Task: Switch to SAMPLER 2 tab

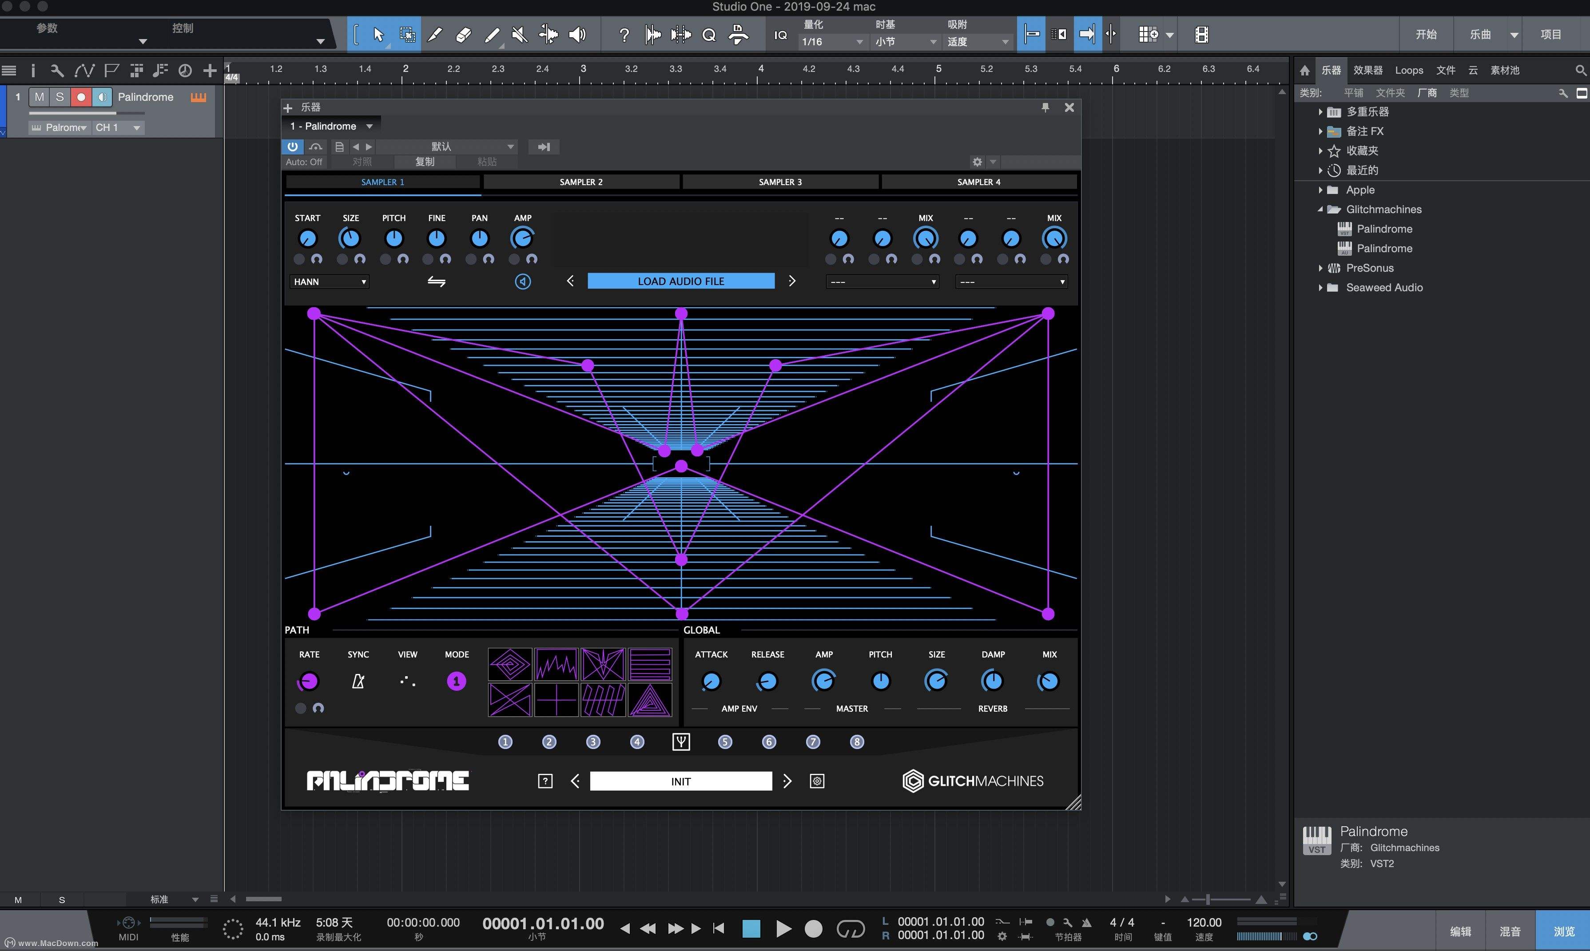Action: point(581,182)
